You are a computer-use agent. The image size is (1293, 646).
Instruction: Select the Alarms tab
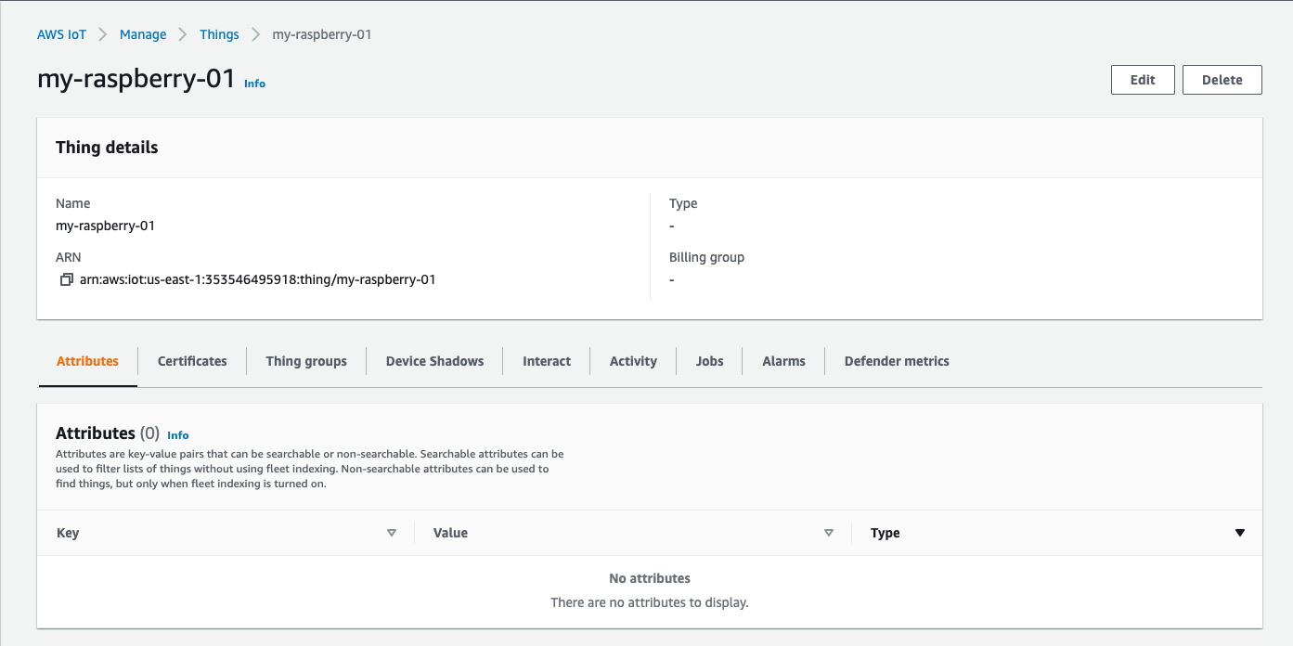coord(783,361)
